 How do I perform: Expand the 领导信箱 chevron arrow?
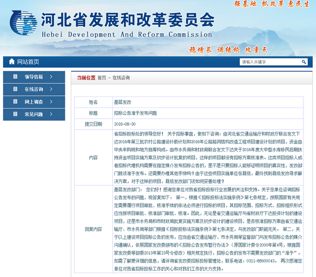tap(51, 76)
